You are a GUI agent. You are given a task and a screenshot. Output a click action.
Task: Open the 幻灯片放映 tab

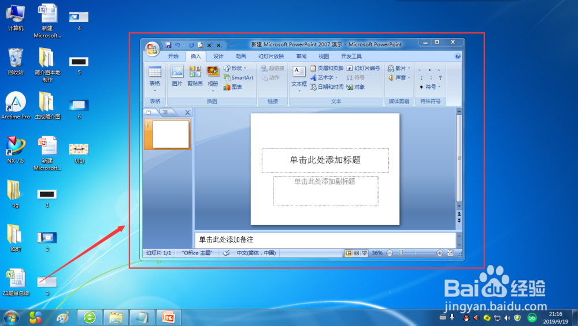click(271, 57)
